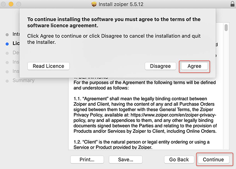Click the yellow minimize window button
Screen dimensions: 236x169
click(x=11, y=4)
